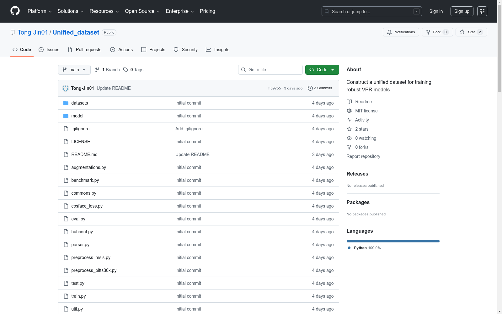Click the file icon beside test.py
The image size is (502, 314).
point(66,283)
